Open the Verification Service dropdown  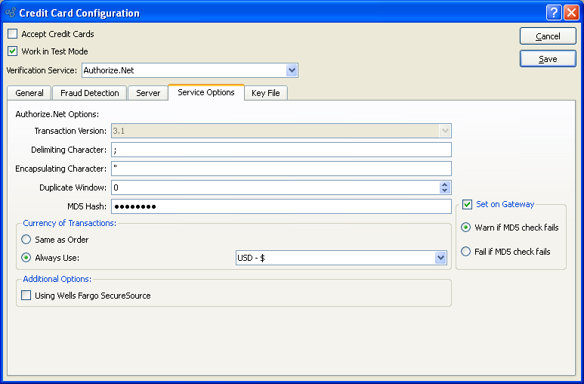(x=292, y=70)
